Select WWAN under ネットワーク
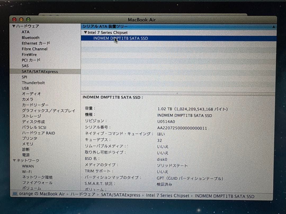Screen dimensions: 286x214 (28, 166)
